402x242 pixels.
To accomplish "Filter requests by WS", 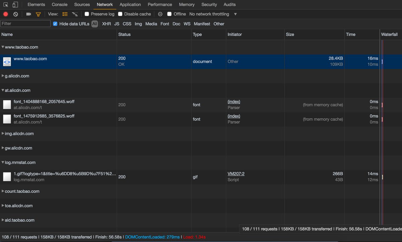I will [x=187, y=24].
